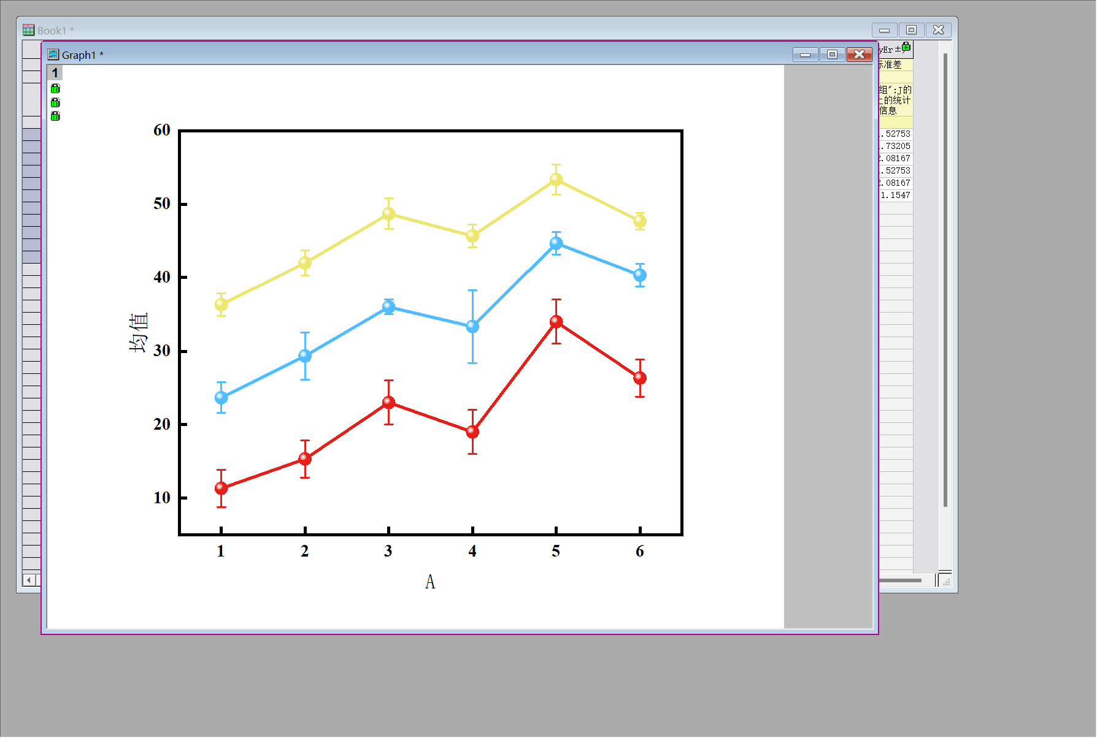
Task: Click the middle green lock icon in Graph1
Action: (55, 102)
